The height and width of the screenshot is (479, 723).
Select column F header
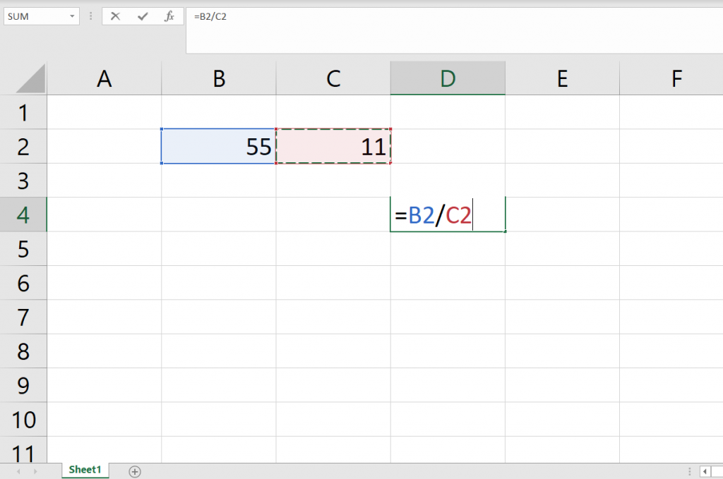coord(671,78)
